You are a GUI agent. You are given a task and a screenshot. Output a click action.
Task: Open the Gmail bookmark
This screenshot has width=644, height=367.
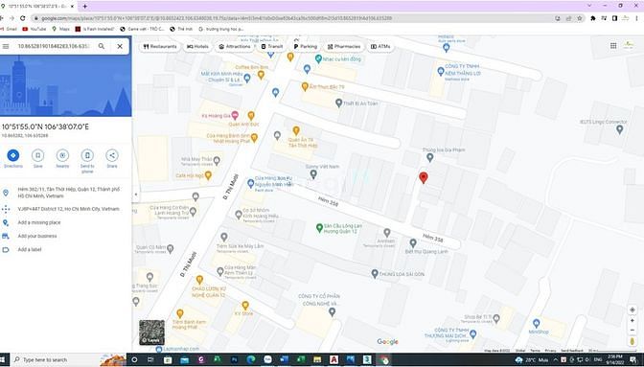(9, 29)
